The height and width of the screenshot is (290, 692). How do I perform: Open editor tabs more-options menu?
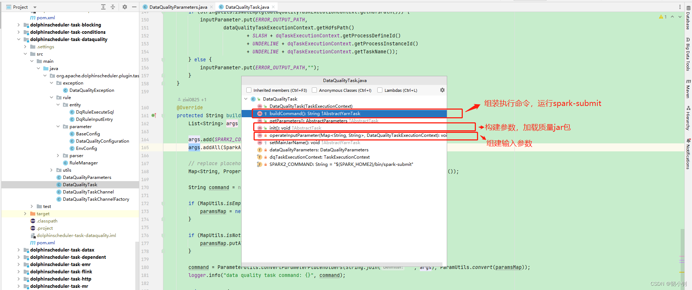coord(680,7)
